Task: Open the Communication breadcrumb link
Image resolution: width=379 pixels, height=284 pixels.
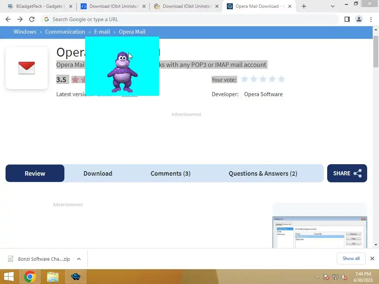Action: [65, 32]
